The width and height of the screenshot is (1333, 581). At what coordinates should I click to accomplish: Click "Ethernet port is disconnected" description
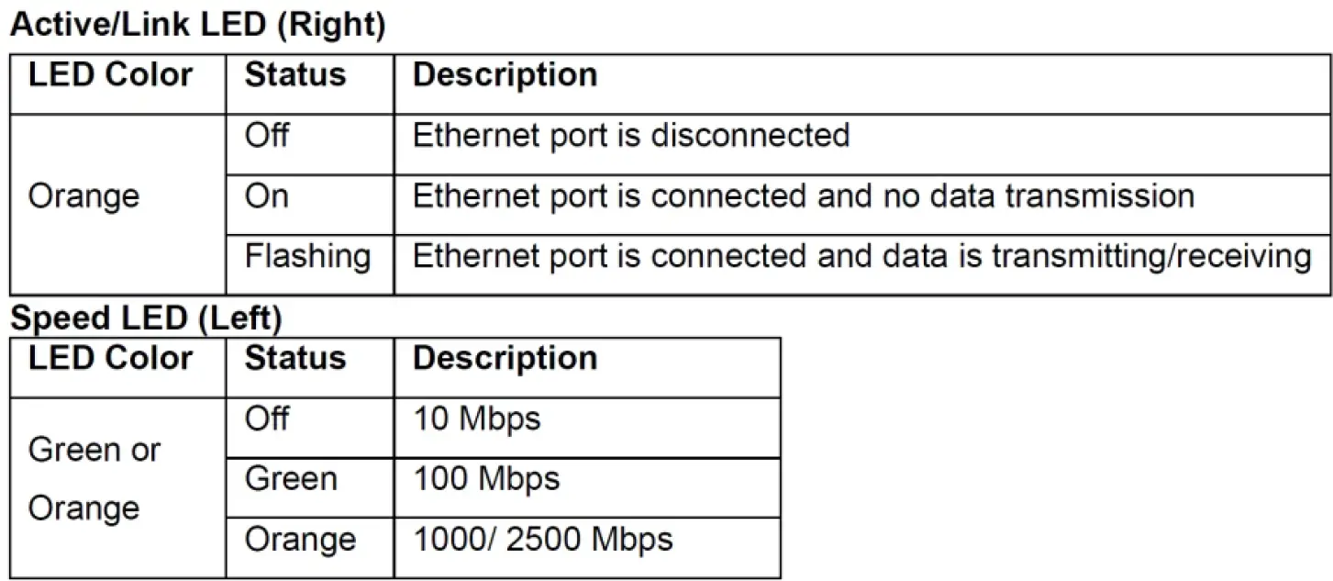click(x=631, y=136)
